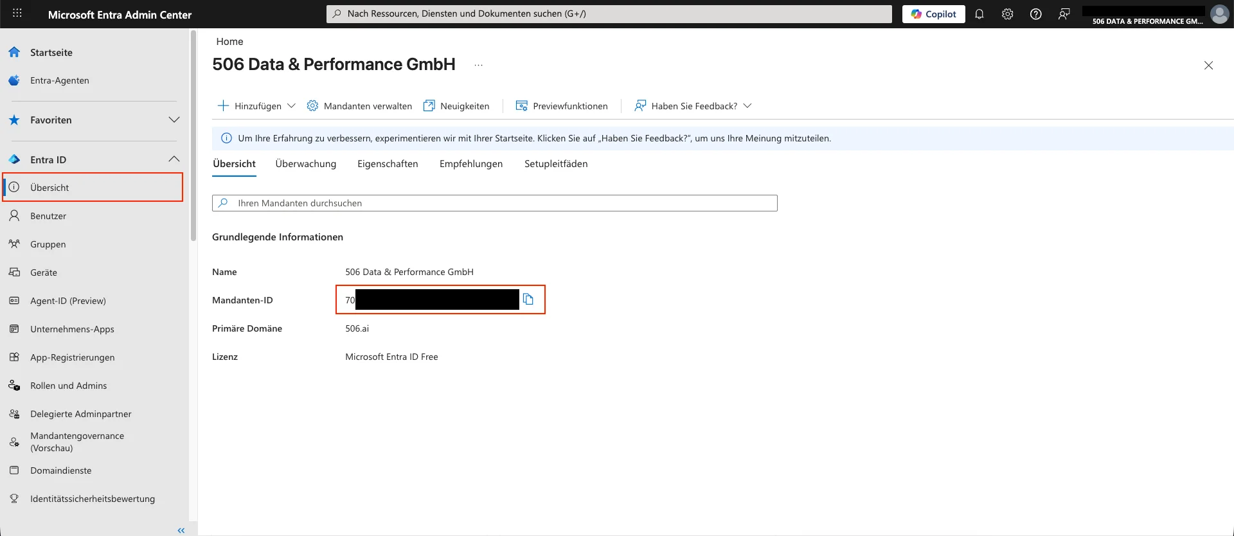
Task: Open the notifications bell icon
Action: (979, 14)
